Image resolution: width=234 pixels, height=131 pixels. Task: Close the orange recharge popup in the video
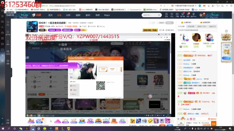[x=121, y=59]
